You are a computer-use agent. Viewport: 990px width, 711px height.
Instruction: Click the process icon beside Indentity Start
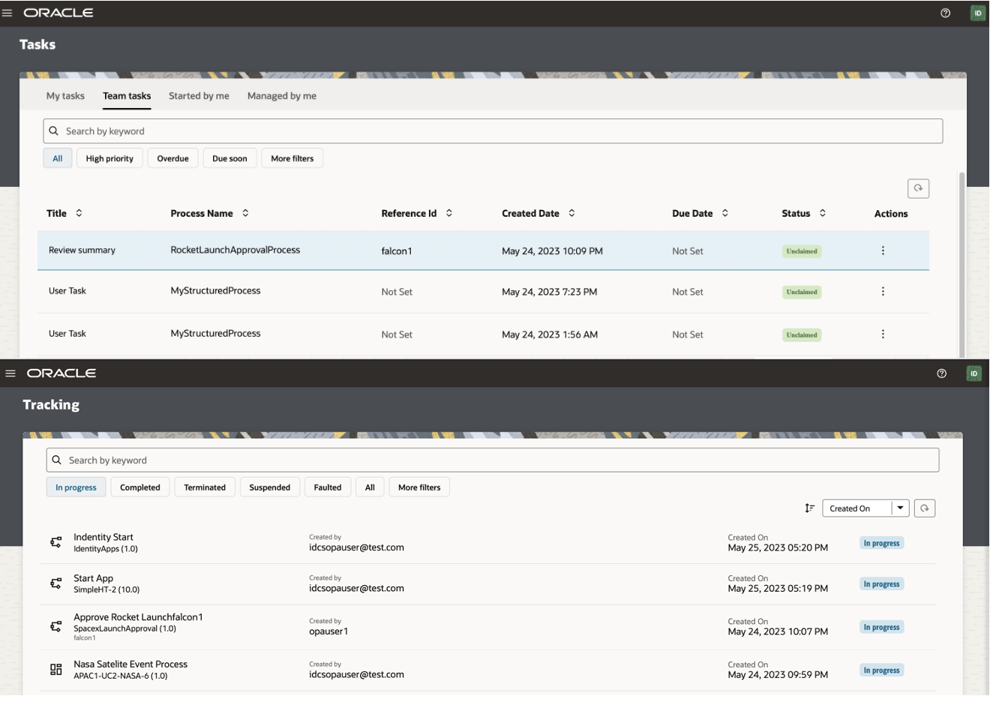point(55,541)
